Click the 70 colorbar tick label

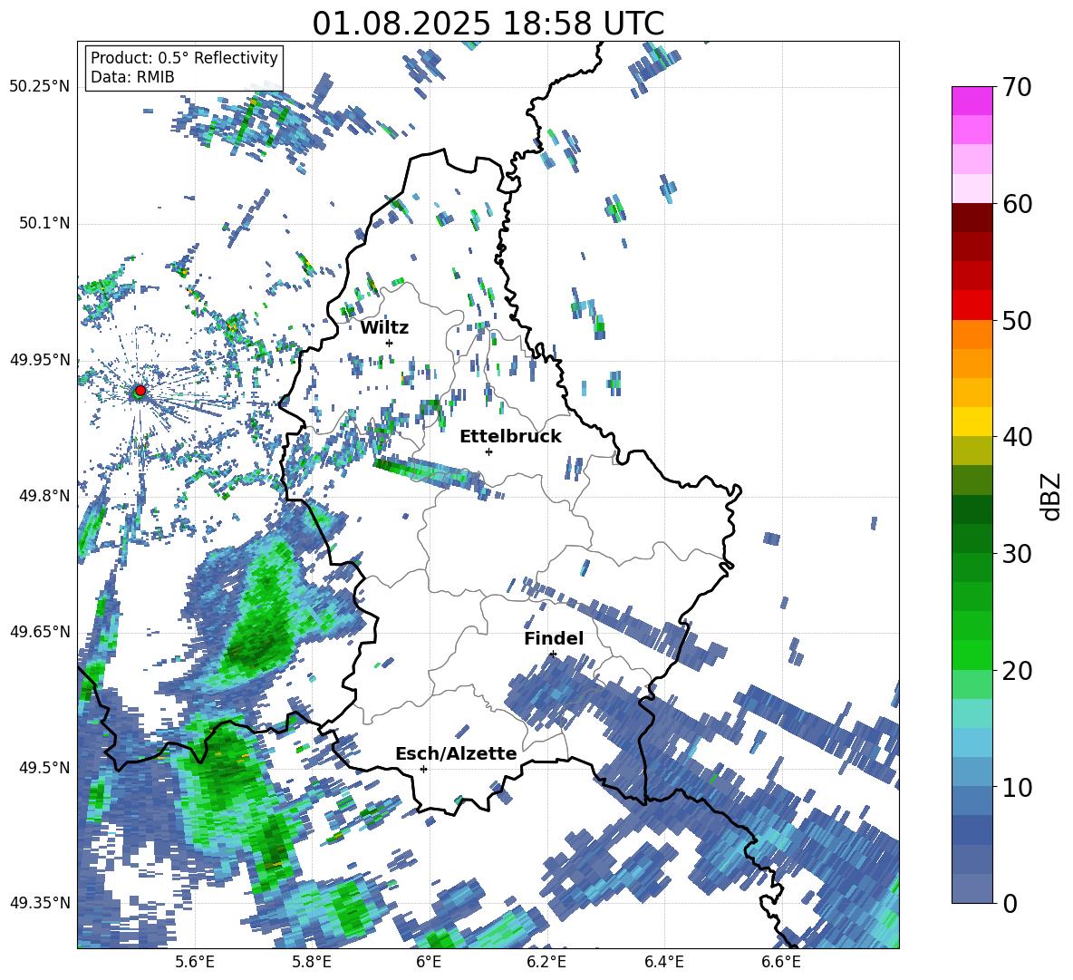click(x=1017, y=87)
